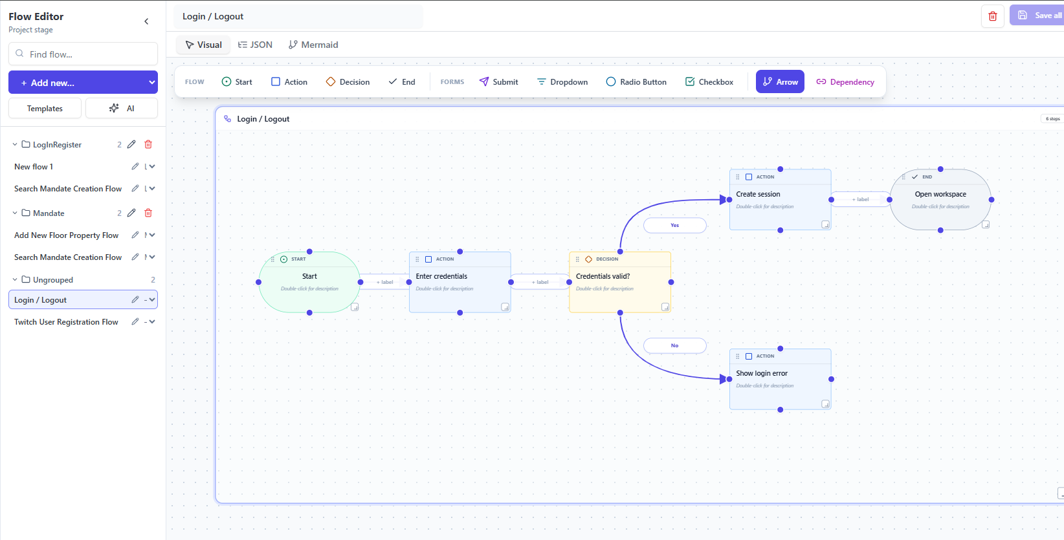This screenshot has height=540, width=1064.
Task: Add a Dropdown form element
Action: 562,82
